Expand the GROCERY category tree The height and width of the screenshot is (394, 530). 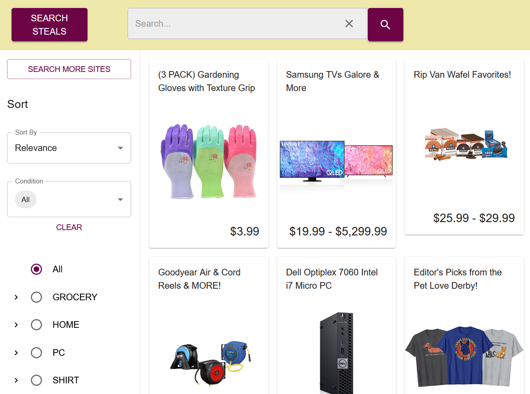(16, 297)
